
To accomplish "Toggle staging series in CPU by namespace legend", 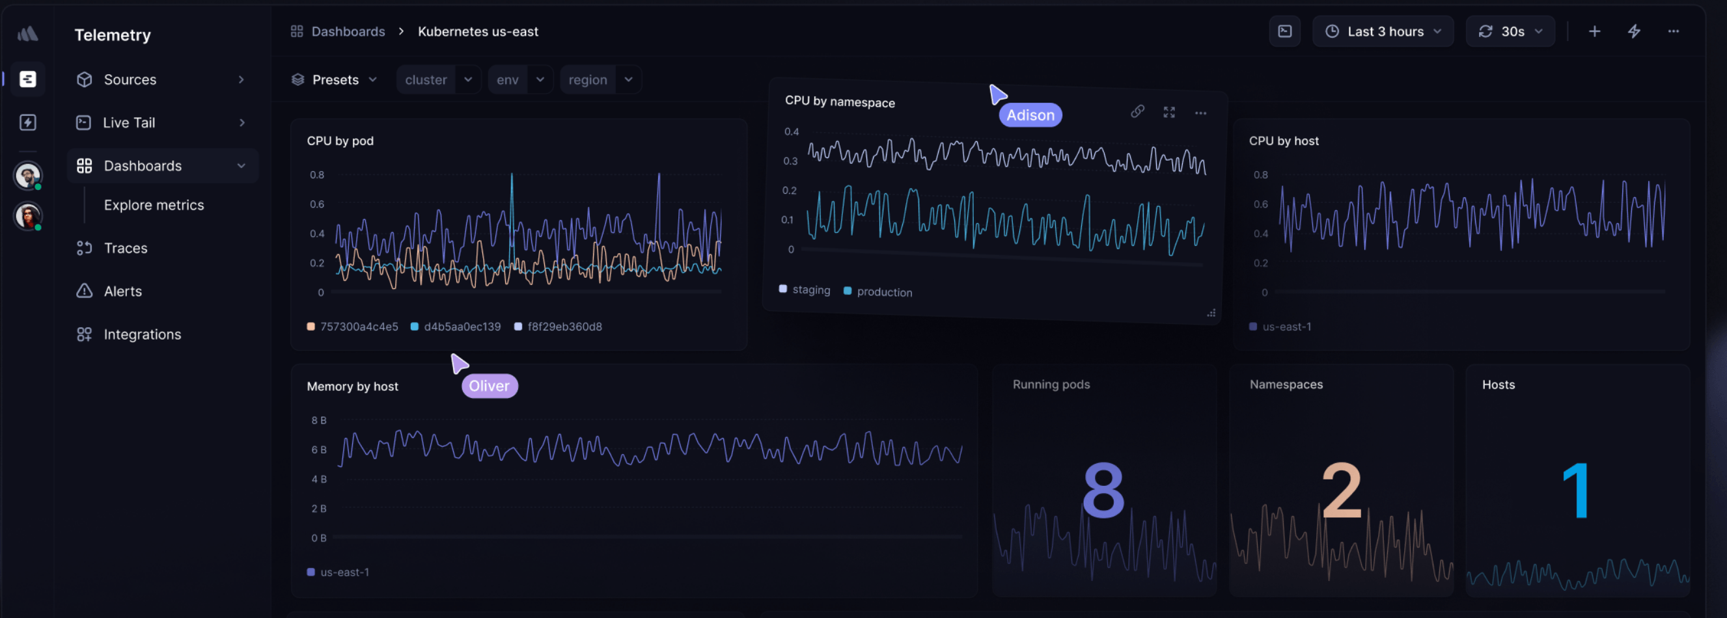I will pos(805,289).
